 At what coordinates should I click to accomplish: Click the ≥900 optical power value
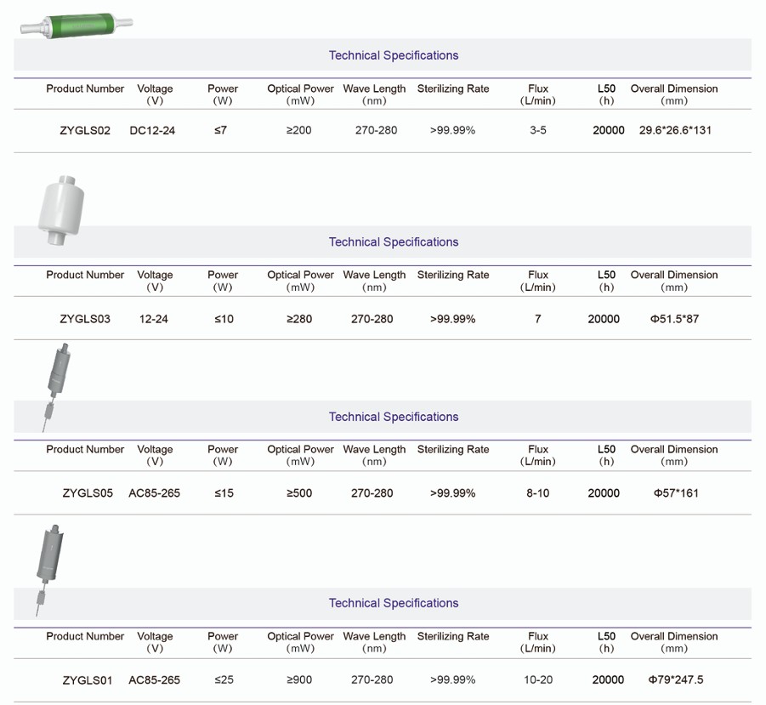[299, 680]
